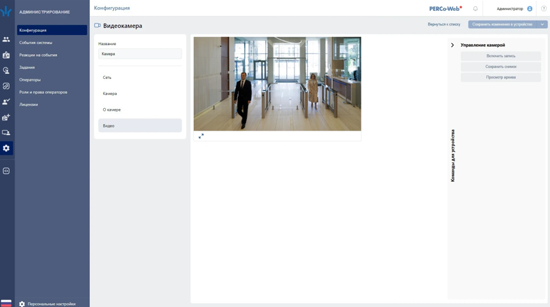The image size is (550, 307).
Task: Click the camera video preview image
Action: click(277, 83)
